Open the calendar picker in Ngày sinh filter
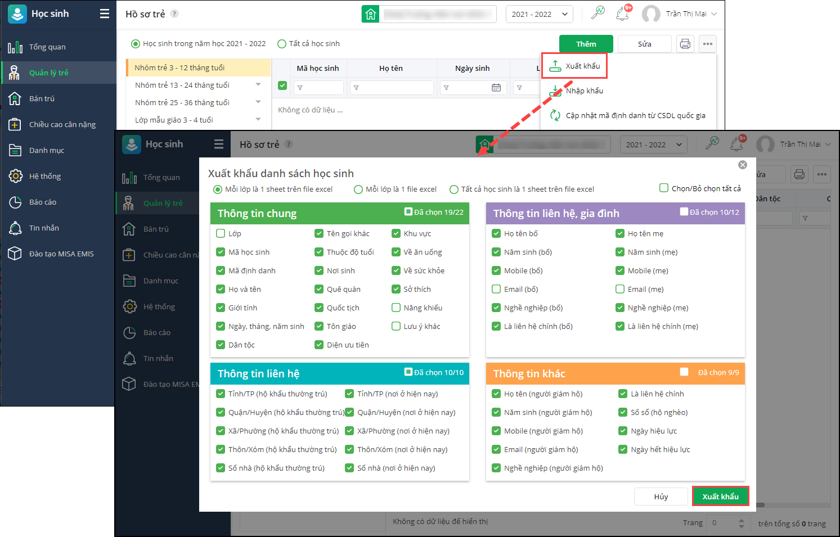This screenshot has height=537, width=840. 496,88
